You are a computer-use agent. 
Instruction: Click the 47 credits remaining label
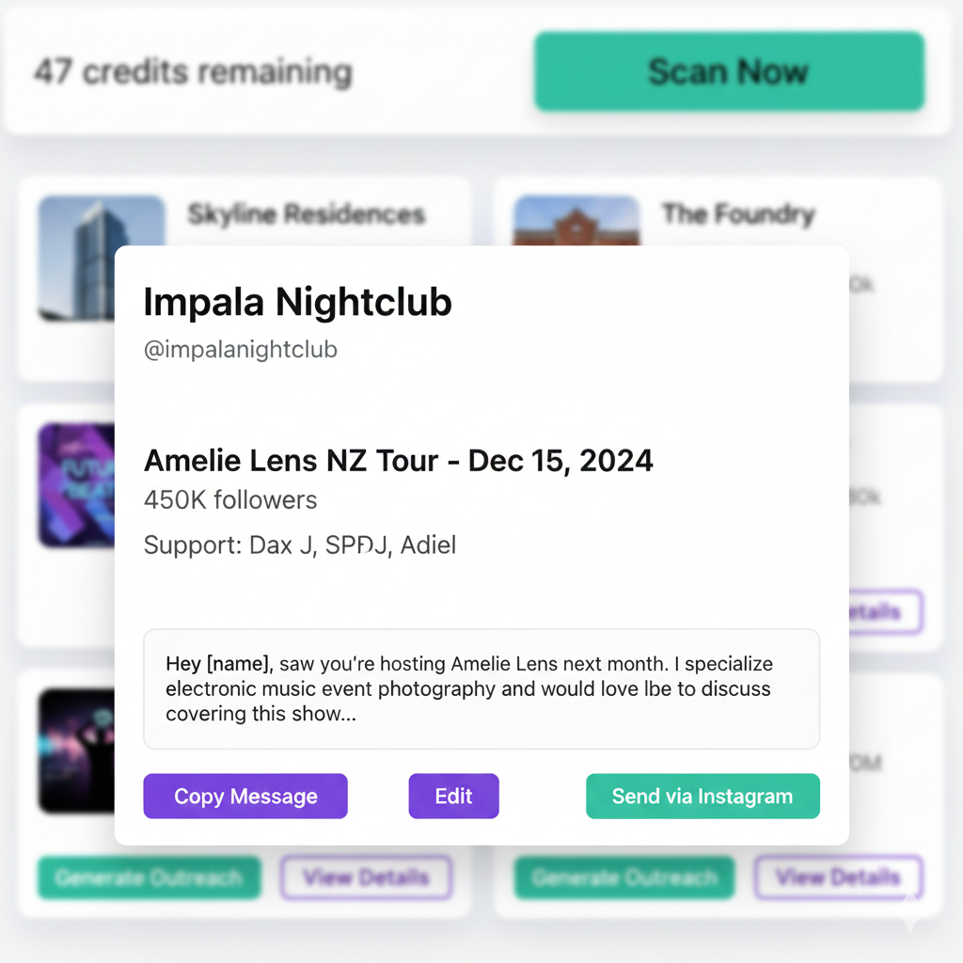tap(193, 71)
